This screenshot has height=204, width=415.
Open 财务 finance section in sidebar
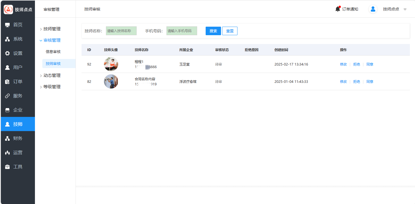(x=18, y=138)
